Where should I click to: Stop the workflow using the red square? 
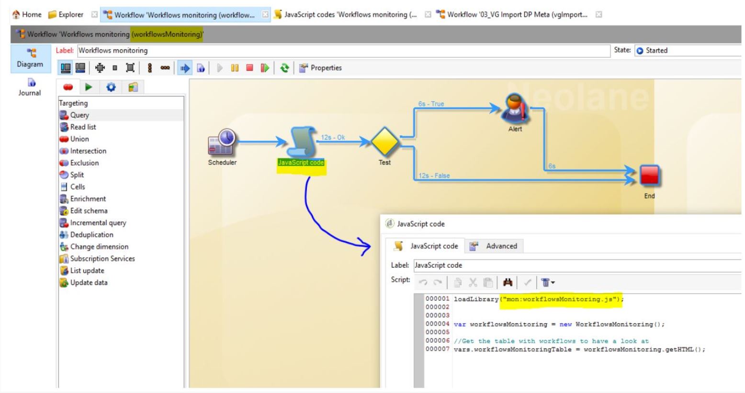(x=249, y=68)
